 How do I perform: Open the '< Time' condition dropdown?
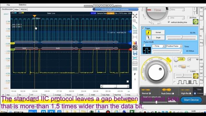pos(158,46)
